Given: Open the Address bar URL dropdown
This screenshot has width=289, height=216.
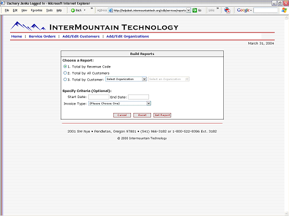Looking at the screenshot, I should (188, 10).
